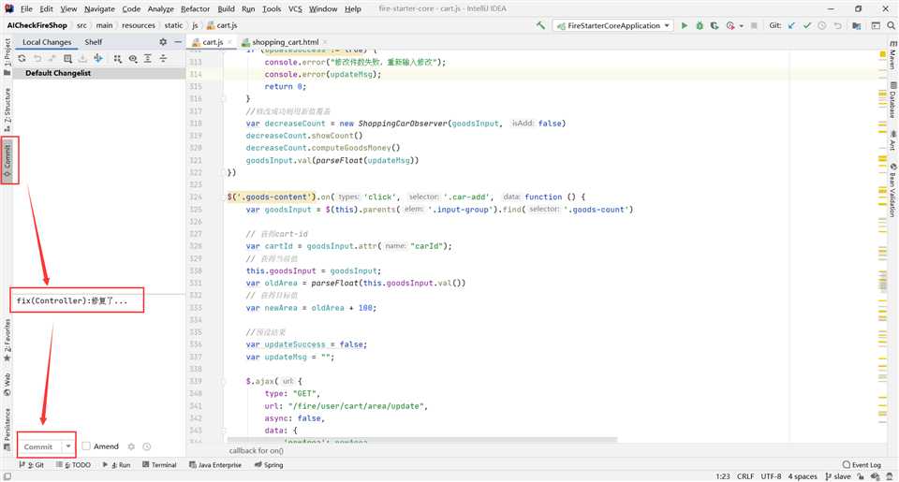
Task: Enable the Amend checkbox
Action: pos(86,445)
